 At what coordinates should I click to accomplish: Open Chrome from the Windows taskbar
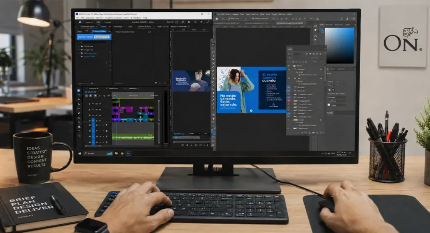click(122, 154)
